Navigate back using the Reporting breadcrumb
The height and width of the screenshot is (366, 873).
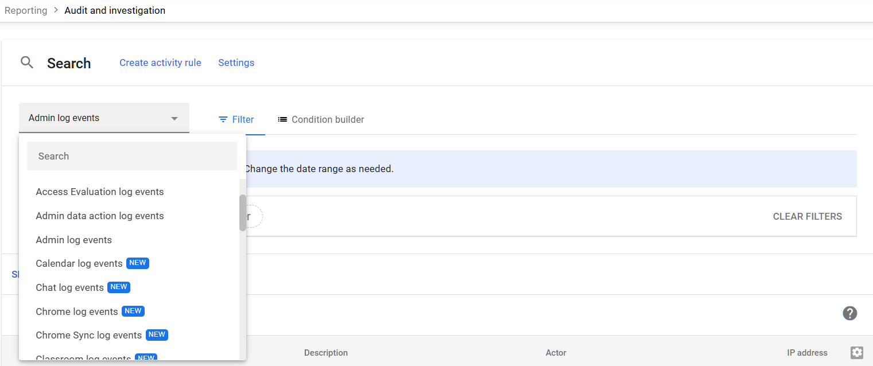26,10
